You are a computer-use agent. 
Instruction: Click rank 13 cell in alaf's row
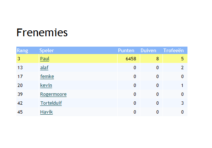pos(28,68)
